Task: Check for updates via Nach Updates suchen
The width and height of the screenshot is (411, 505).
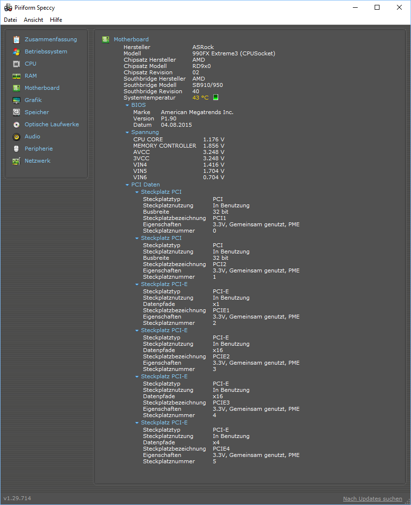Action: pos(372,499)
